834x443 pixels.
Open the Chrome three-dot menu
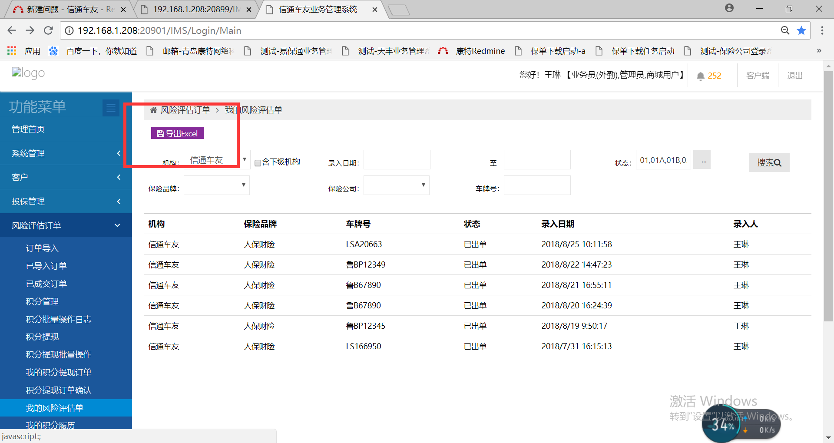[x=822, y=30]
